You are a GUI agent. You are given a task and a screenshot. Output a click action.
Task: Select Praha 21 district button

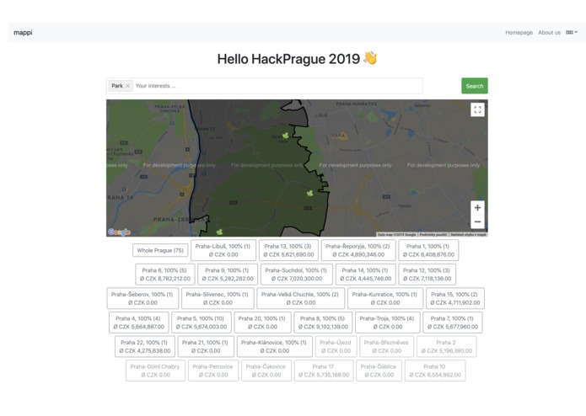tap(206, 347)
